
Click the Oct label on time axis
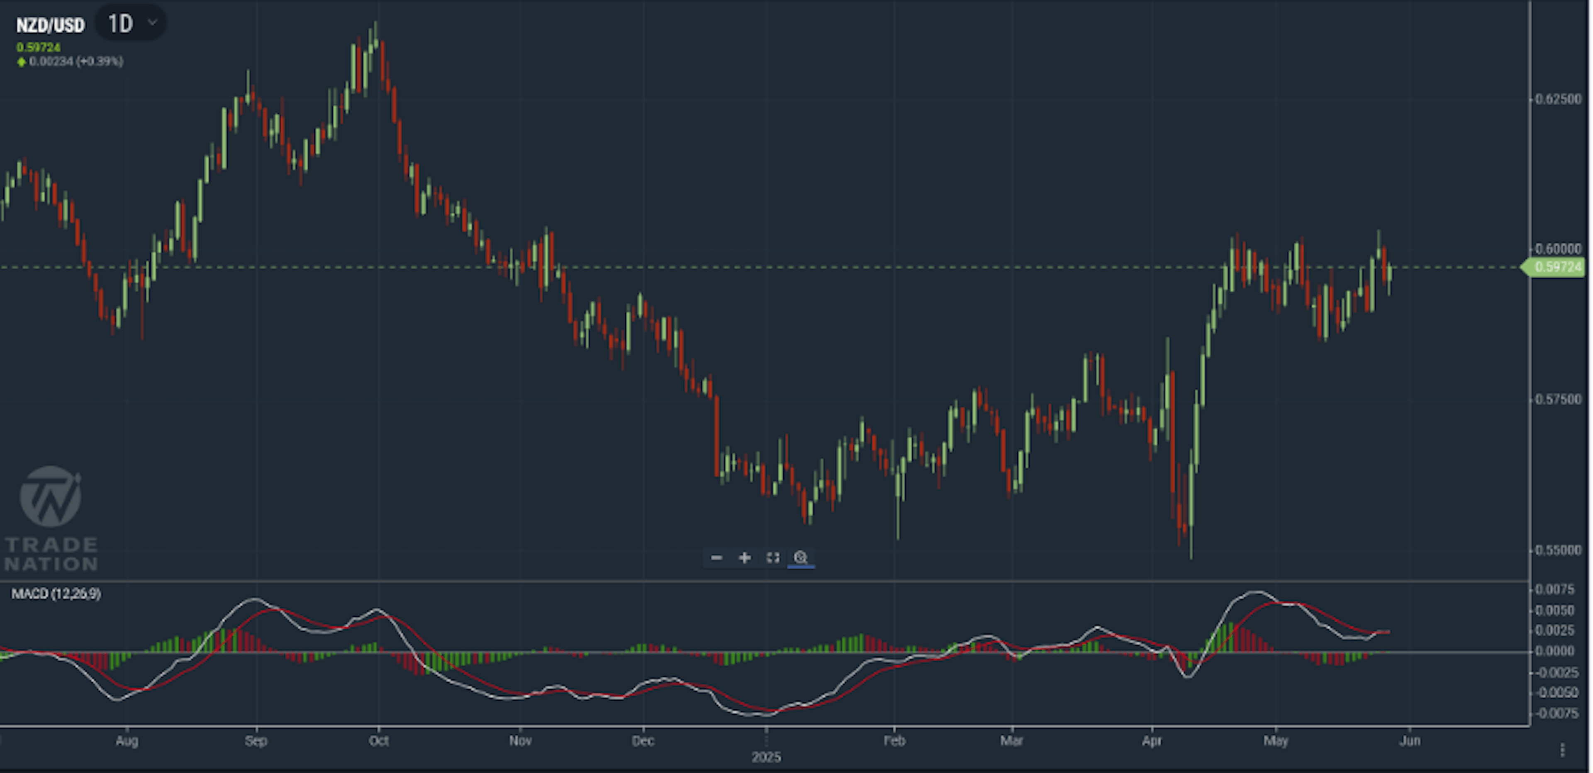pyautogui.click(x=378, y=740)
